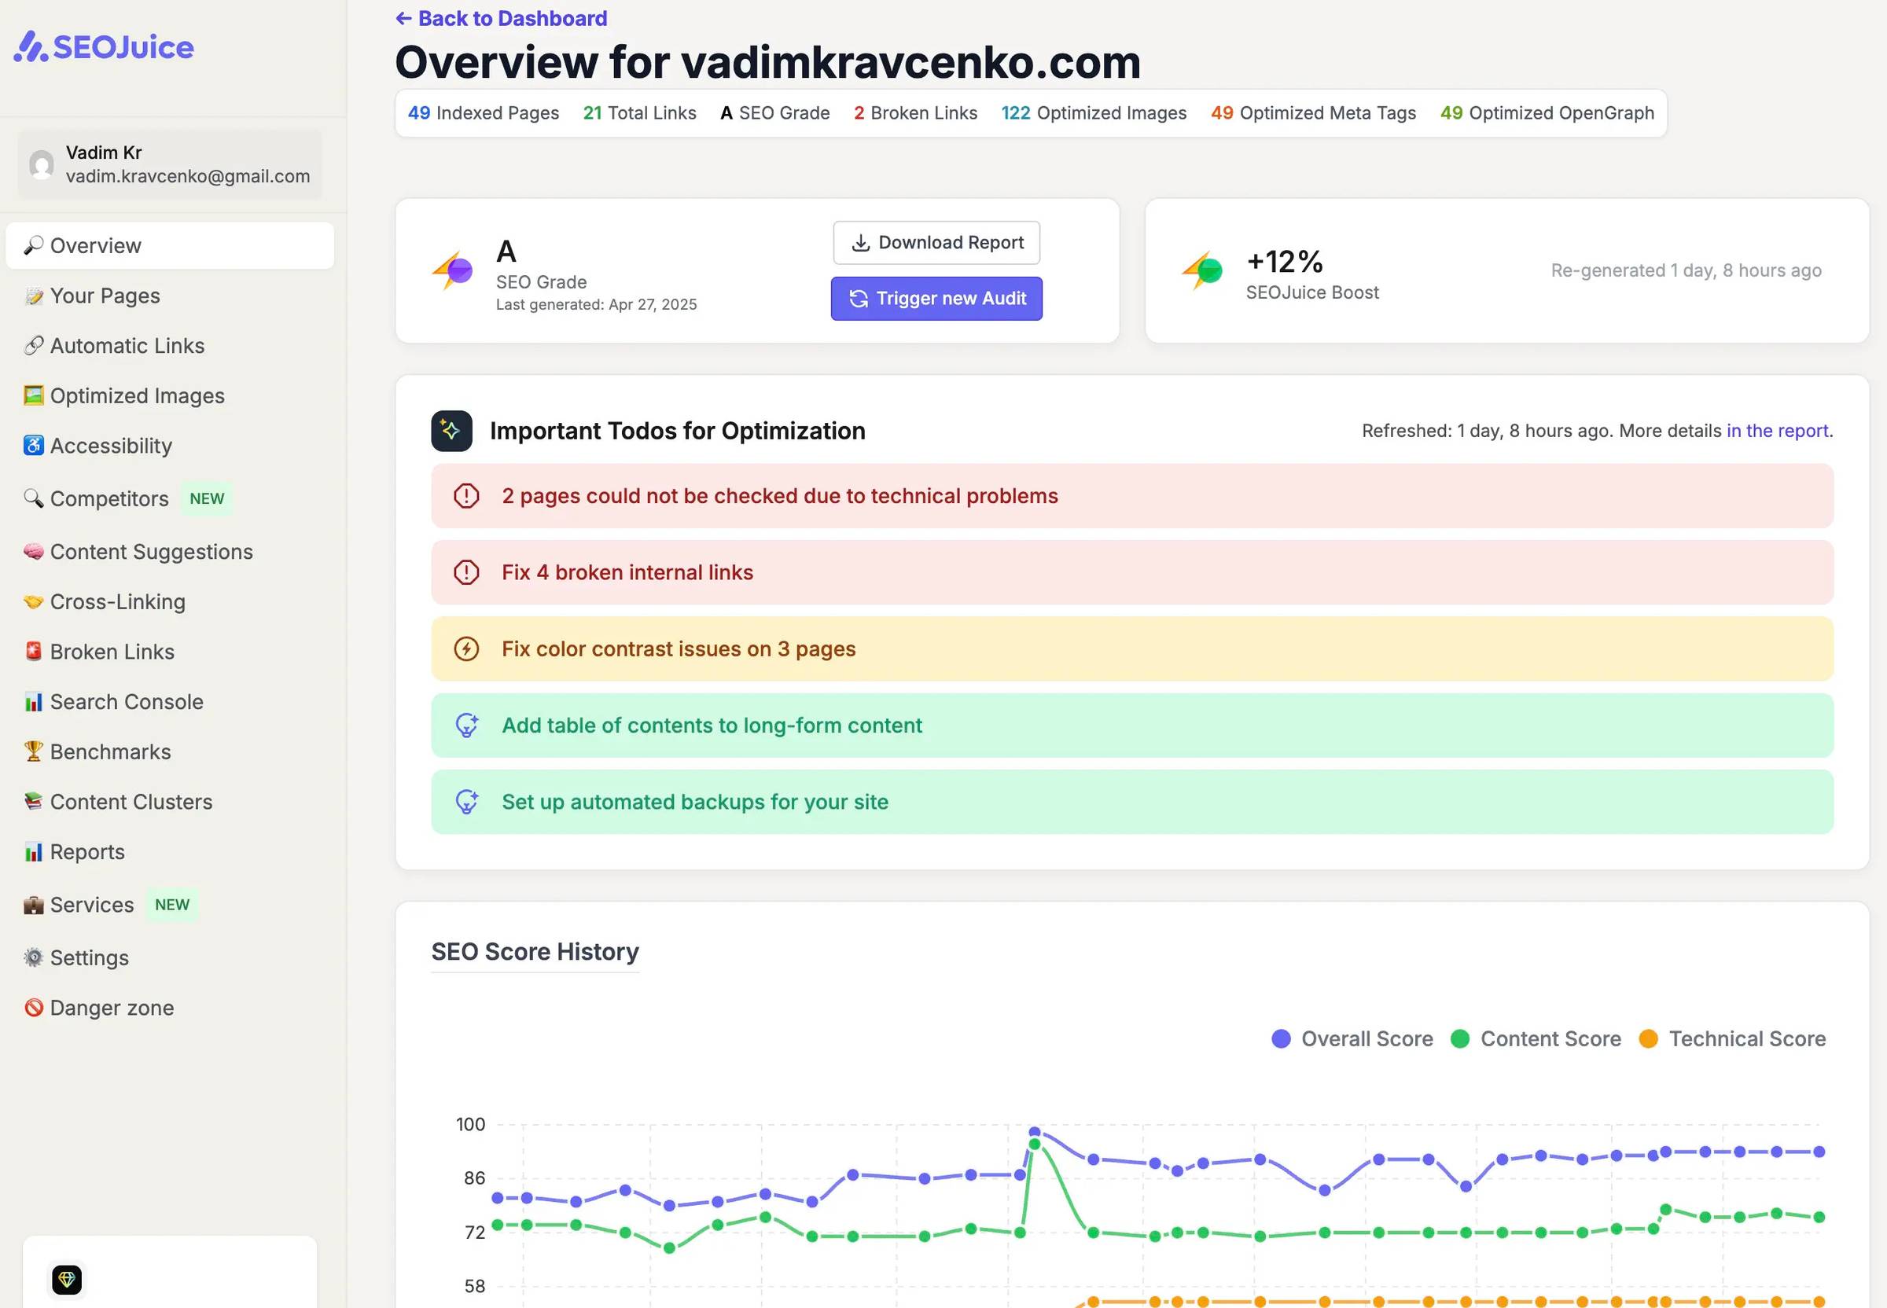The image size is (1887, 1308).
Task: Open the Search Console sidebar item
Action: pyautogui.click(x=127, y=703)
